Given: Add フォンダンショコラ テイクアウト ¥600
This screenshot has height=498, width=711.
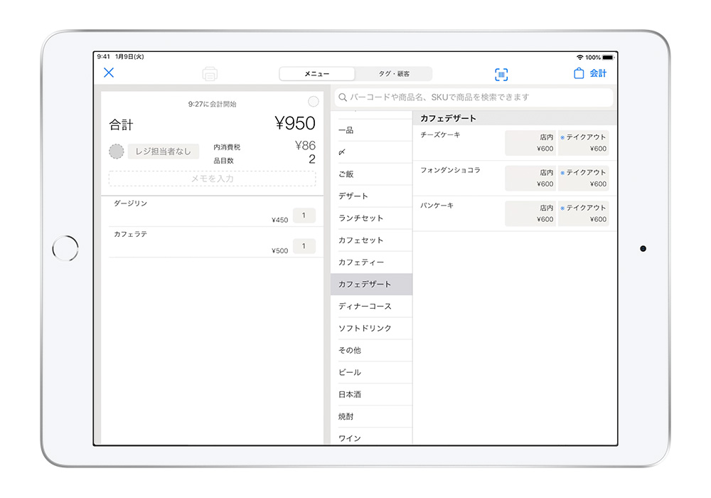Looking at the screenshot, I should coord(583,179).
